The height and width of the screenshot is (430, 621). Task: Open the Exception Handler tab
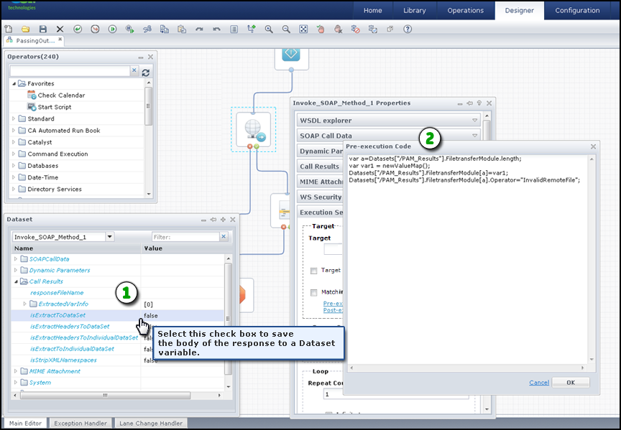coord(80,424)
